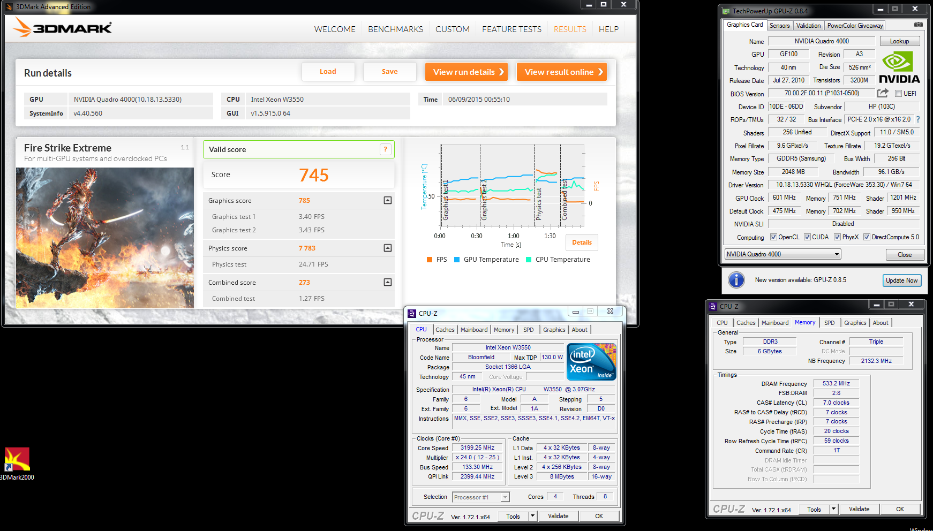Click the Close button in GPU-Z
Image resolution: width=933 pixels, height=531 pixels.
(x=905, y=255)
